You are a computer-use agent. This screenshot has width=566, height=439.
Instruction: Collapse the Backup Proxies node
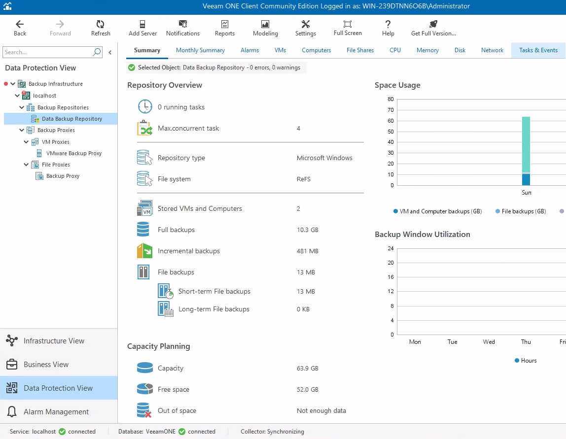pos(22,130)
